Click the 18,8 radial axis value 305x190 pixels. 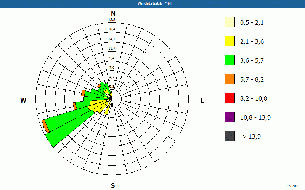(x=112, y=20)
